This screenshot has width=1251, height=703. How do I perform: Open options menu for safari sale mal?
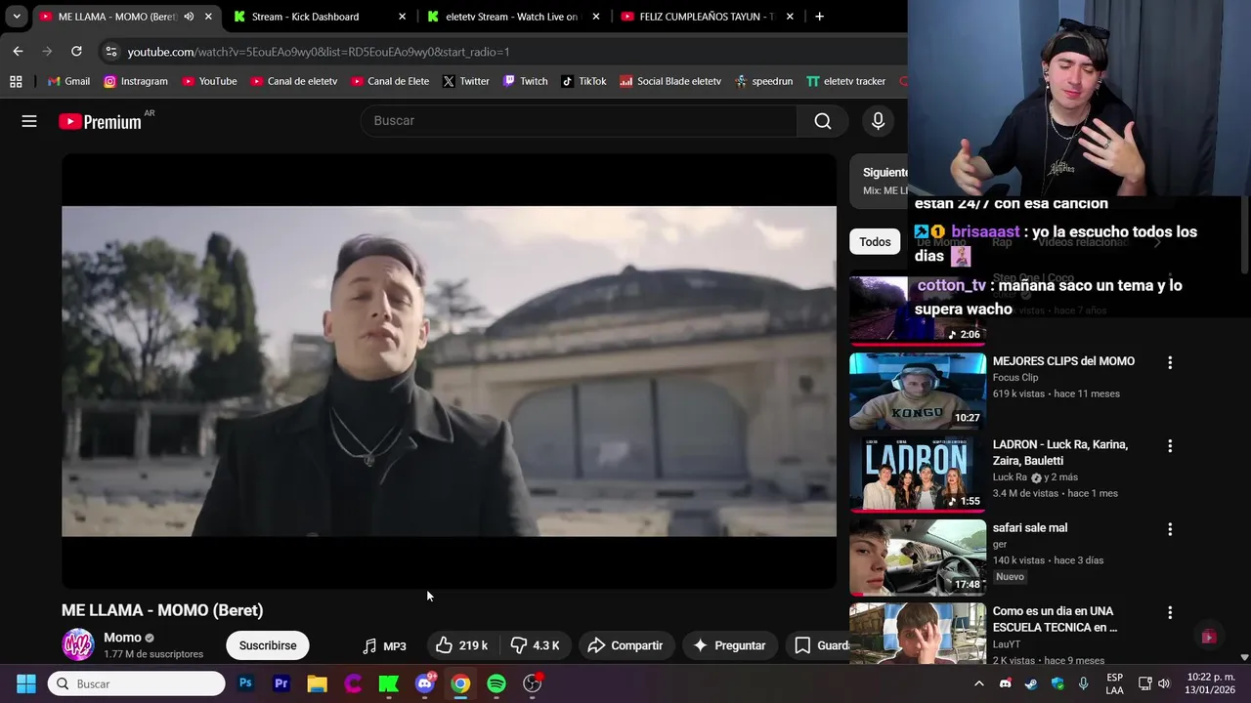click(1170, 529)
